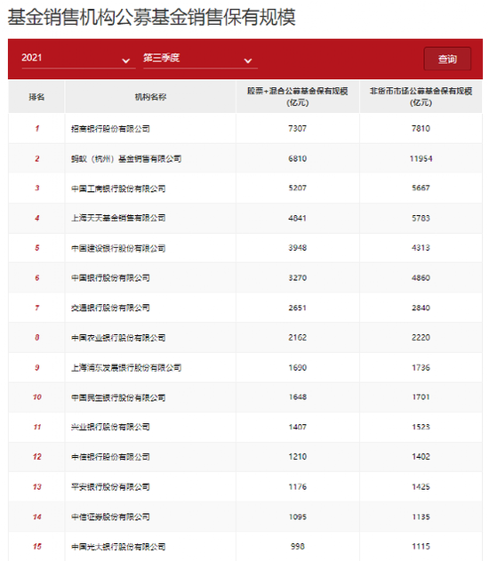The width and height of the screenshot is (489, 561).
Task: Click the 查询 query button
Action: pyautogui.click(x=447, y=59)
